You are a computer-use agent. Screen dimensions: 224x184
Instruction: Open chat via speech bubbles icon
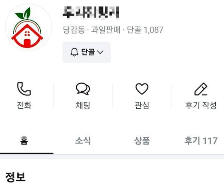tap(83, 89)
